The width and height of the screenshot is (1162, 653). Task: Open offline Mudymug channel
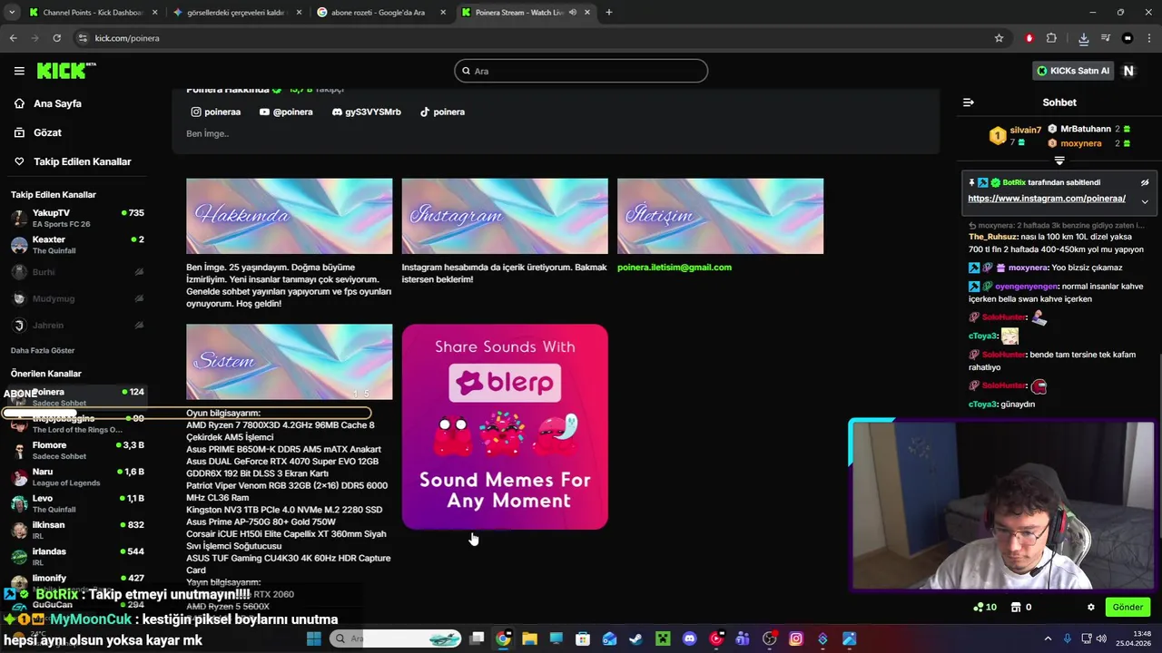point(78,298)
